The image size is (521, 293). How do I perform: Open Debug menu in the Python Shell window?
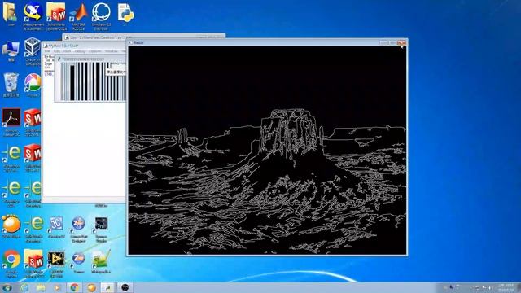[80, 51]
